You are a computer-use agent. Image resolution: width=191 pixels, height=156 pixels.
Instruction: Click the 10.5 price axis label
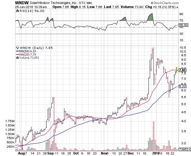click(183, 48)
